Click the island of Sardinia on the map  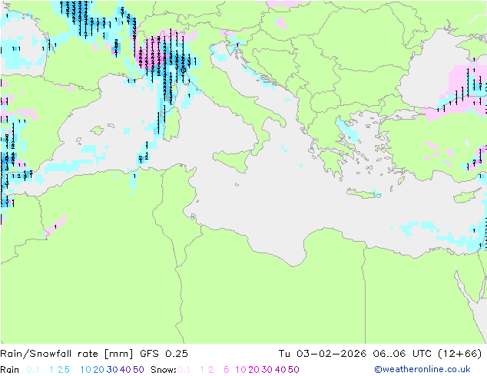coord(171,124)
